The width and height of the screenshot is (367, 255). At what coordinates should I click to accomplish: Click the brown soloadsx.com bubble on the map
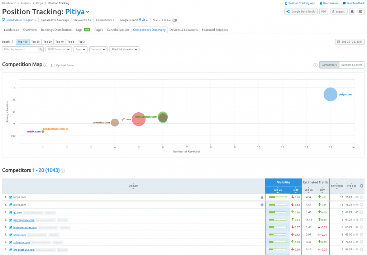[115, 122]
